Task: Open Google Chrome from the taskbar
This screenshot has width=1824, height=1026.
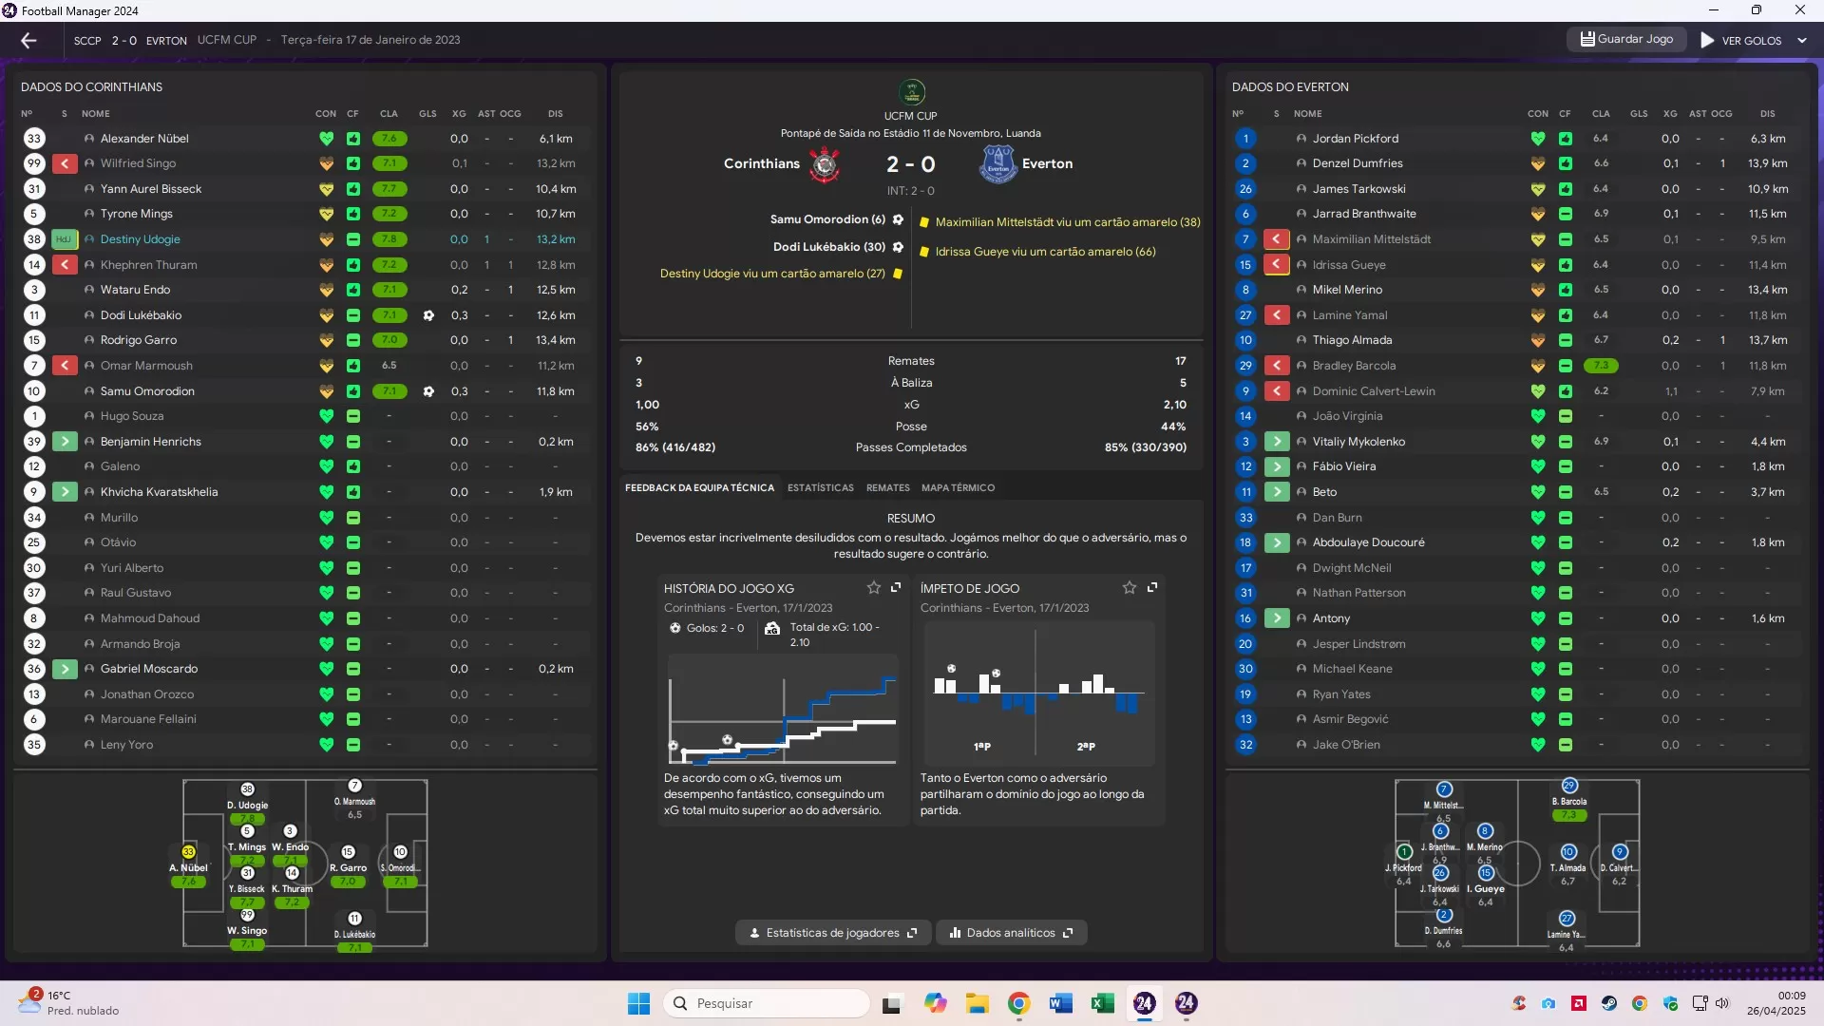Action: [x=1019, y=1003]
